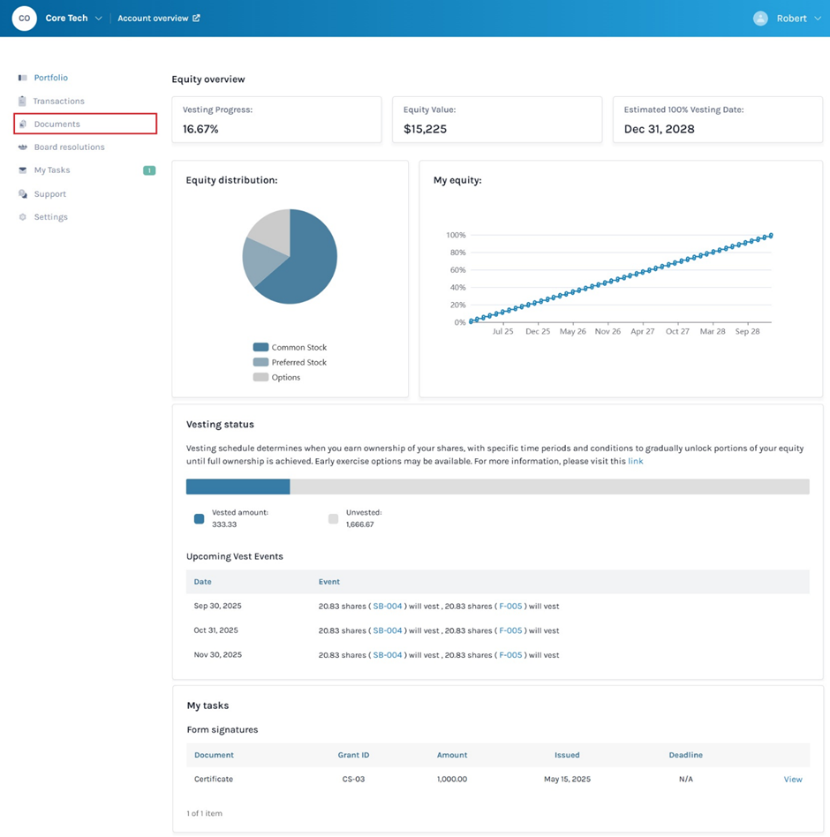Expand the Core Tech company dropdown
Screen dimensions: 830x837
[x=99, y=19]
